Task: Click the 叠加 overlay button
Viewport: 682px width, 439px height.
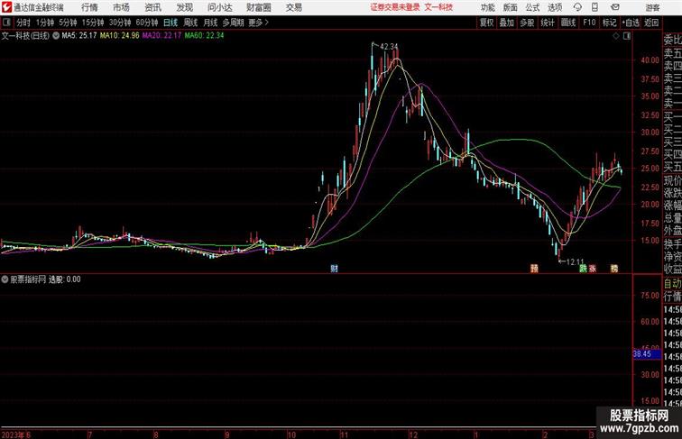Action: (x=507, y=23)
